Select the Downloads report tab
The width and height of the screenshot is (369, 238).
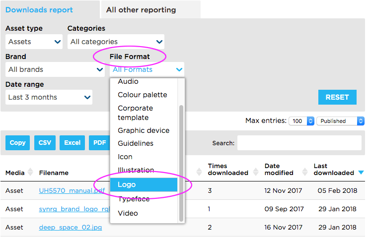pos(39,10)
